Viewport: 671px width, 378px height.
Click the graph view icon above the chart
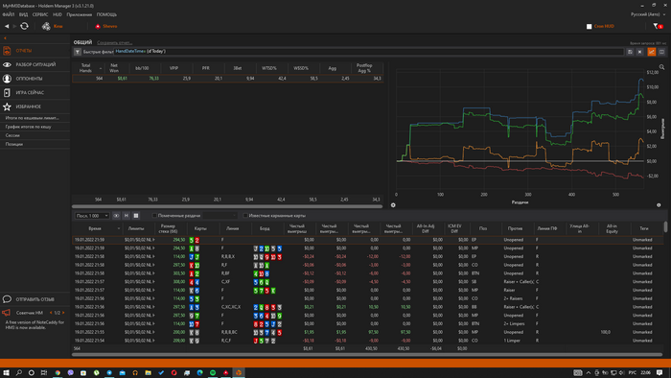pyautogui.click(x=651, y=52)
